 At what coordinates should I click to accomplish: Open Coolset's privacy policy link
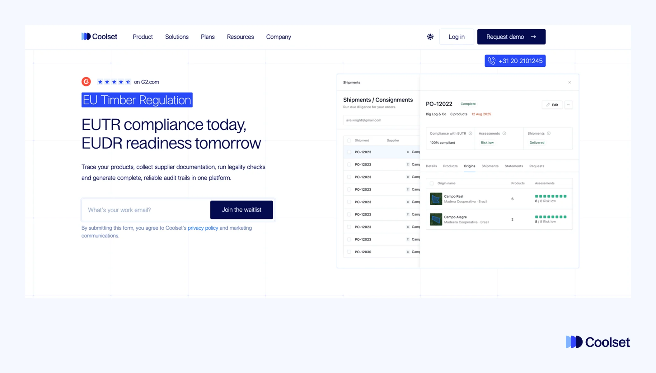pos(203,228)
